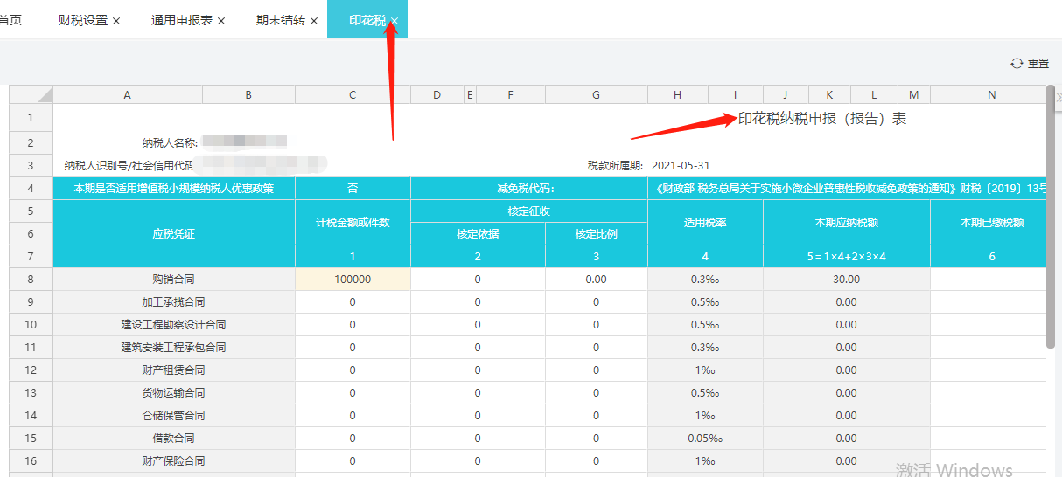Click the 加工承揽合同 taxable amount cell

(x=353, y=302)
